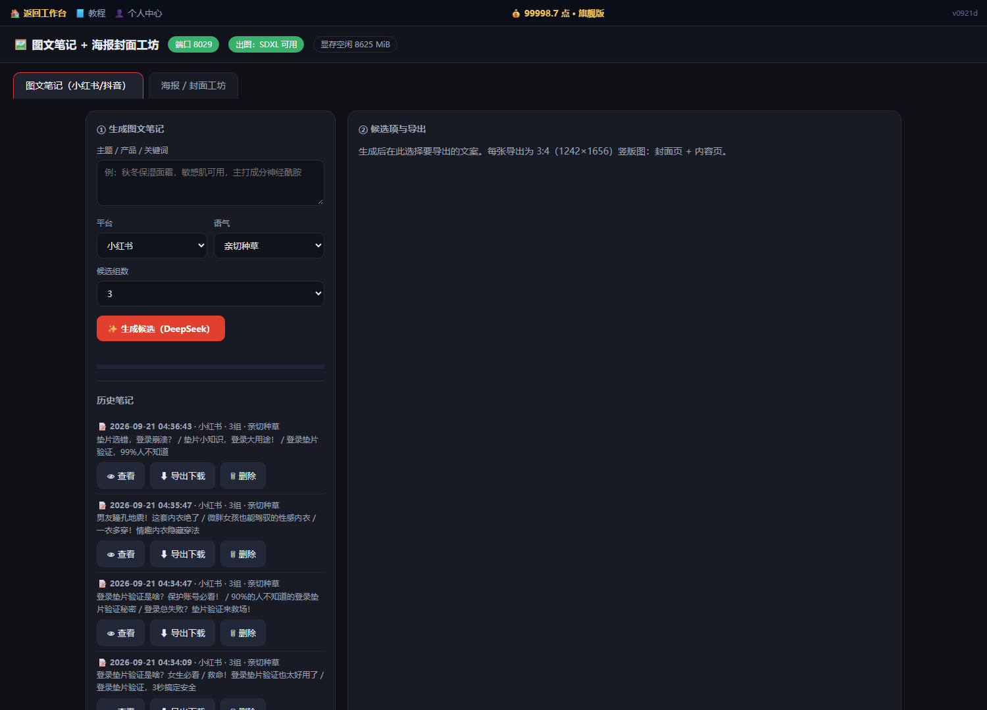987x710 pixels.
Task: Open 个人中心 personal center
Action: pyautogui.click(x=139, y=13)
